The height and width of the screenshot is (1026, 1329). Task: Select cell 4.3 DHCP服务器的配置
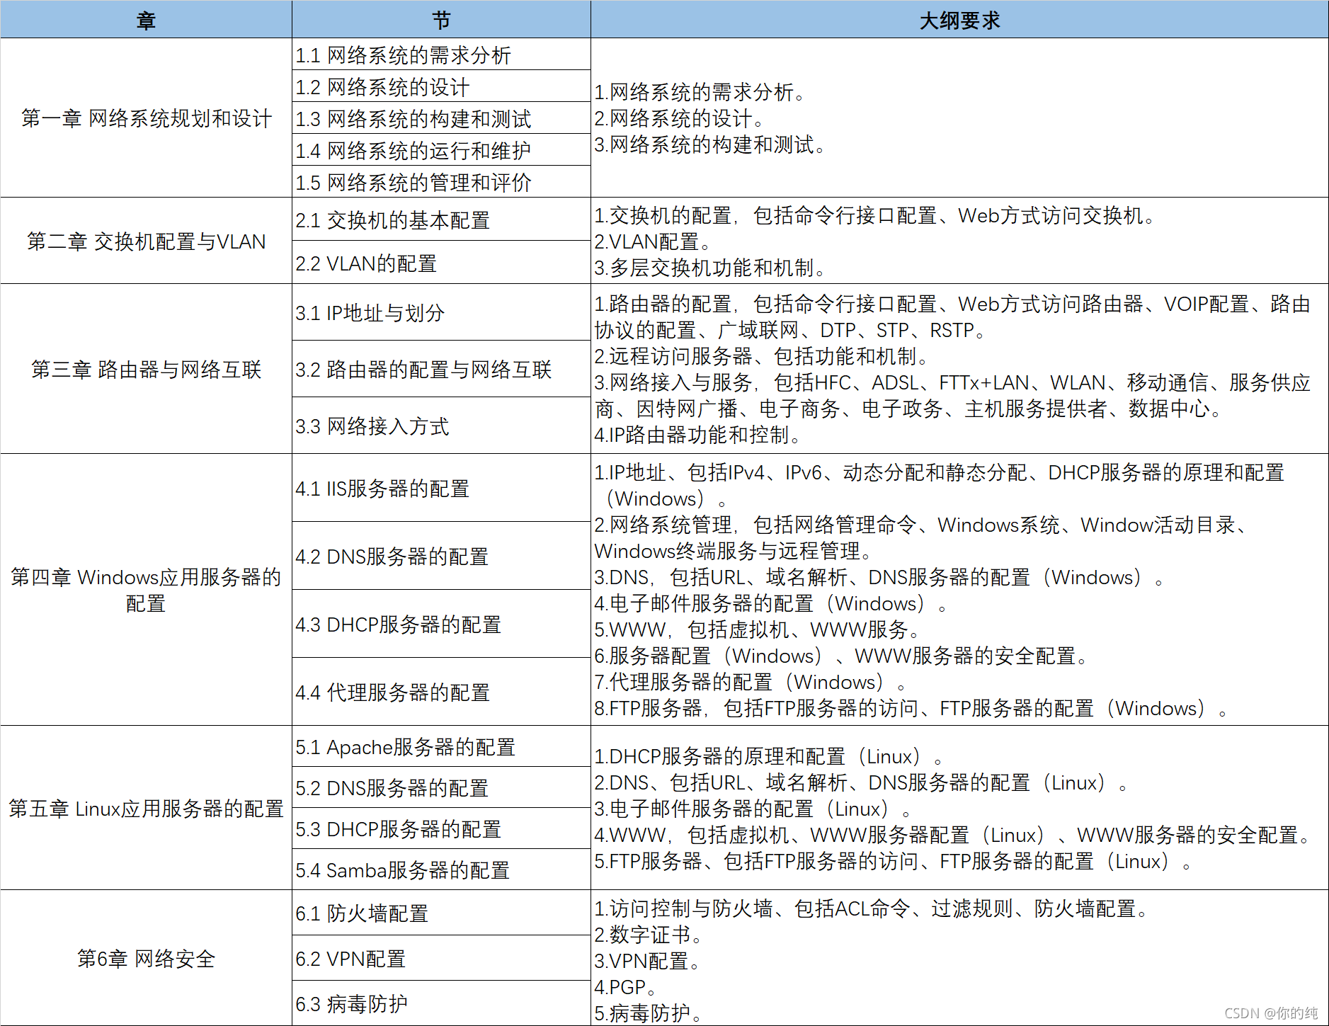point(441,624)
